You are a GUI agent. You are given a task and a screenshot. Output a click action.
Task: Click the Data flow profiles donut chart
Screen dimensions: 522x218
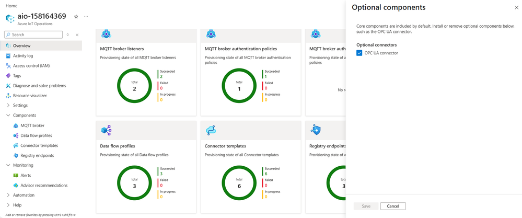click(x=134, y=183)
